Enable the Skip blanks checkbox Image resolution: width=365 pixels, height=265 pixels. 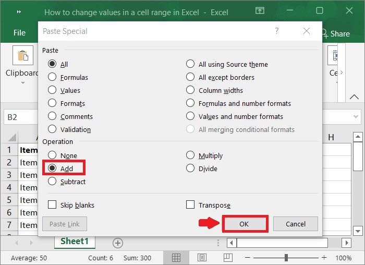click(52, 205)
